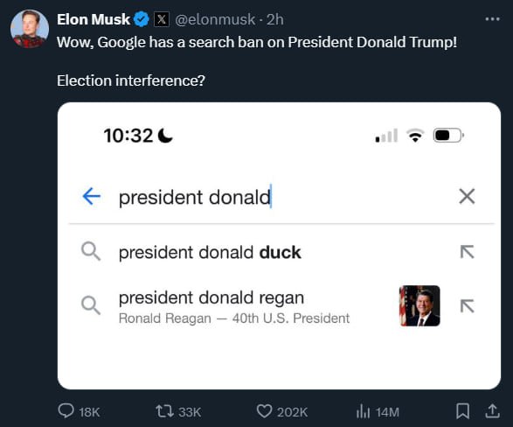Like the post with heart icon

pyautogui.click(x=264, y=411)
